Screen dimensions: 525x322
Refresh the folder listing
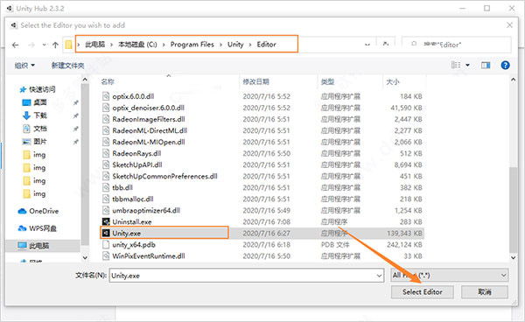click(386, 44)
